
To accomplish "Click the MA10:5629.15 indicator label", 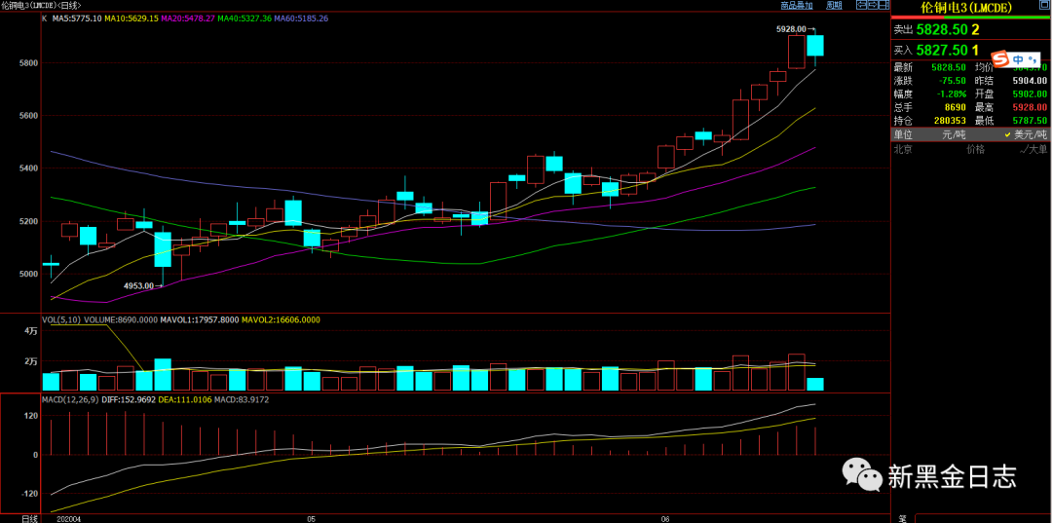I will tap(131, 19).
